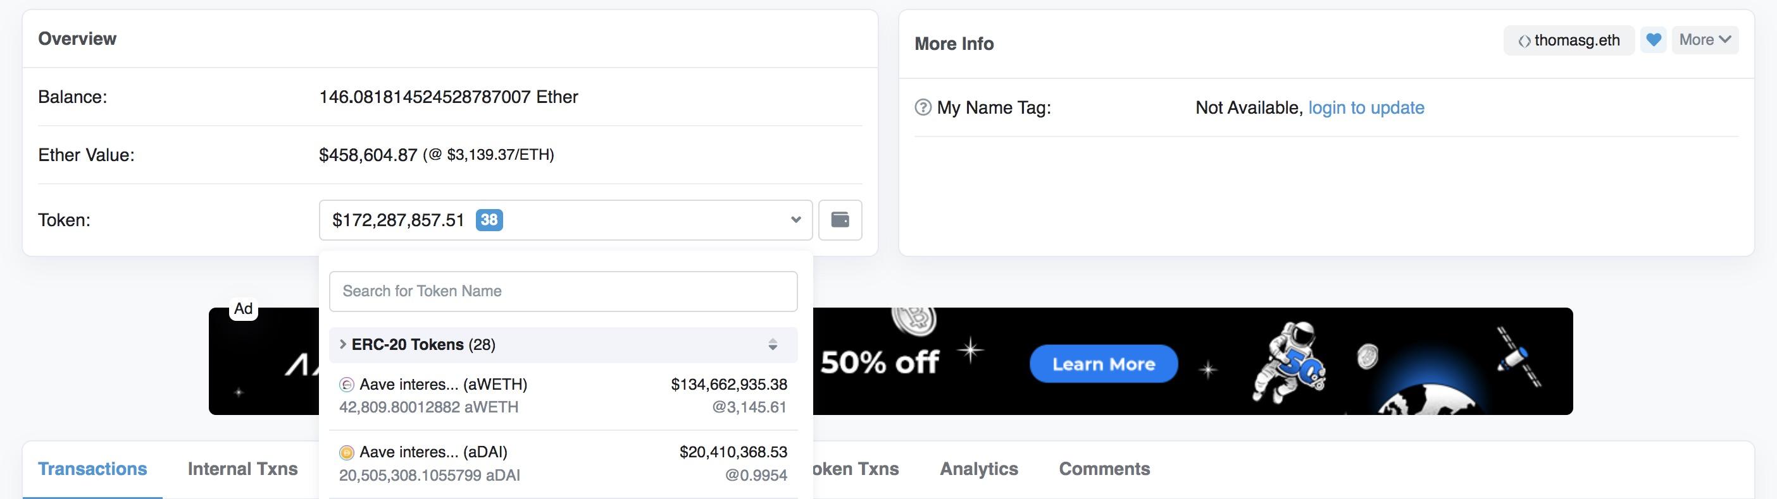Click the blue heart favorite icon
Screen dimensions: 1777x499
tap(1653, 40)
